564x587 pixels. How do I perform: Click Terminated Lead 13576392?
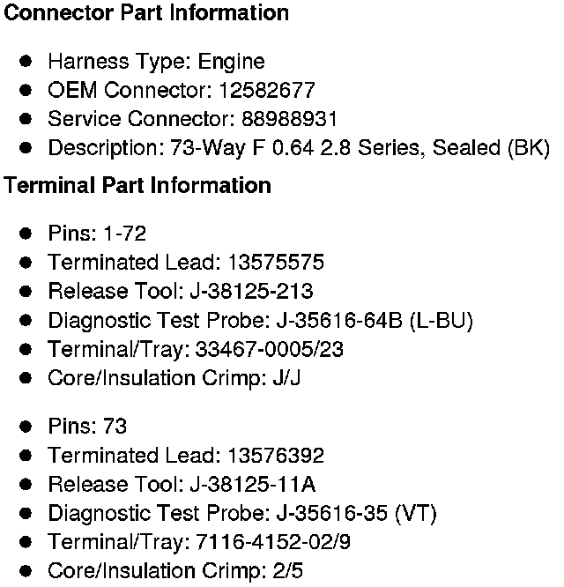276,456
